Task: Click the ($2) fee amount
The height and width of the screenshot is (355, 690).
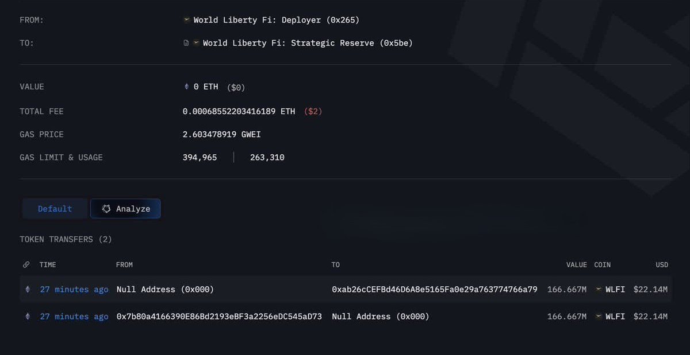Action: tap(312, 111)
